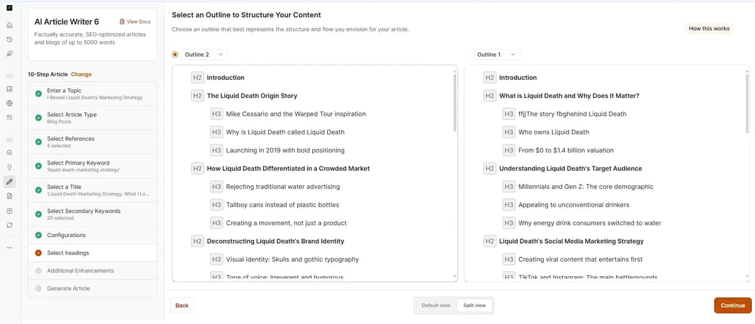The width and height of the screenshot is (755, 324).
Task: Open the Select References step
Action: tap(92, 142)
